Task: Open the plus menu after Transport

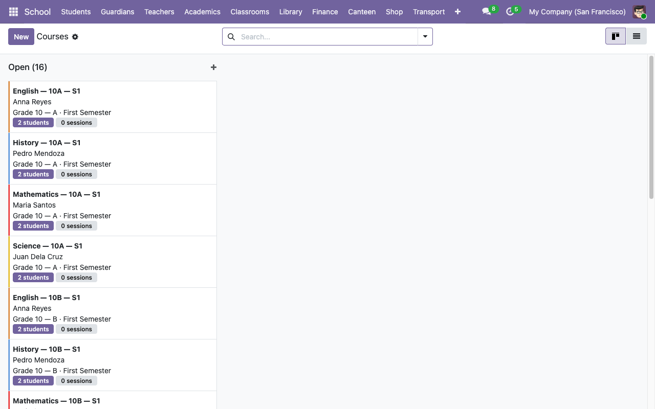Action: 457,12
